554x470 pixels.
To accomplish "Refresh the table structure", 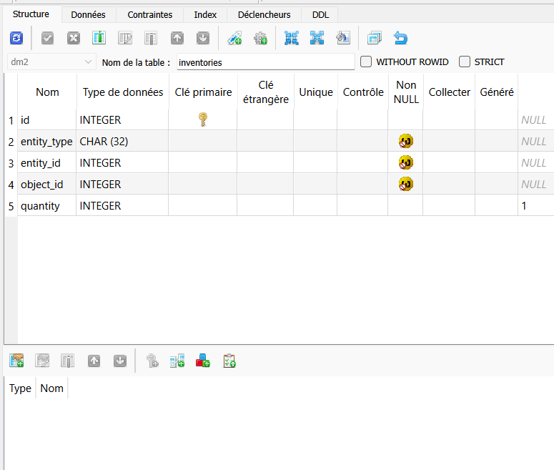I will tap(16, 38).
